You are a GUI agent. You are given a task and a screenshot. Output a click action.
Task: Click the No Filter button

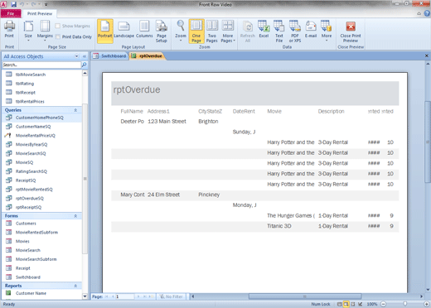point(172,296)
